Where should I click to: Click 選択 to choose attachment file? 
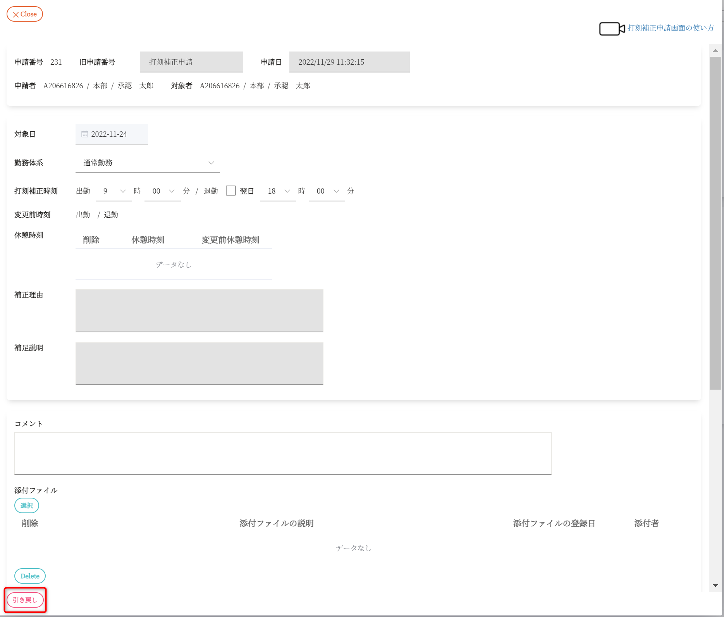click(27, 505)
